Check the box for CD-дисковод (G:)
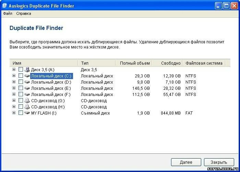Screen dimensions: 240x172 click(x=21, y=100)
